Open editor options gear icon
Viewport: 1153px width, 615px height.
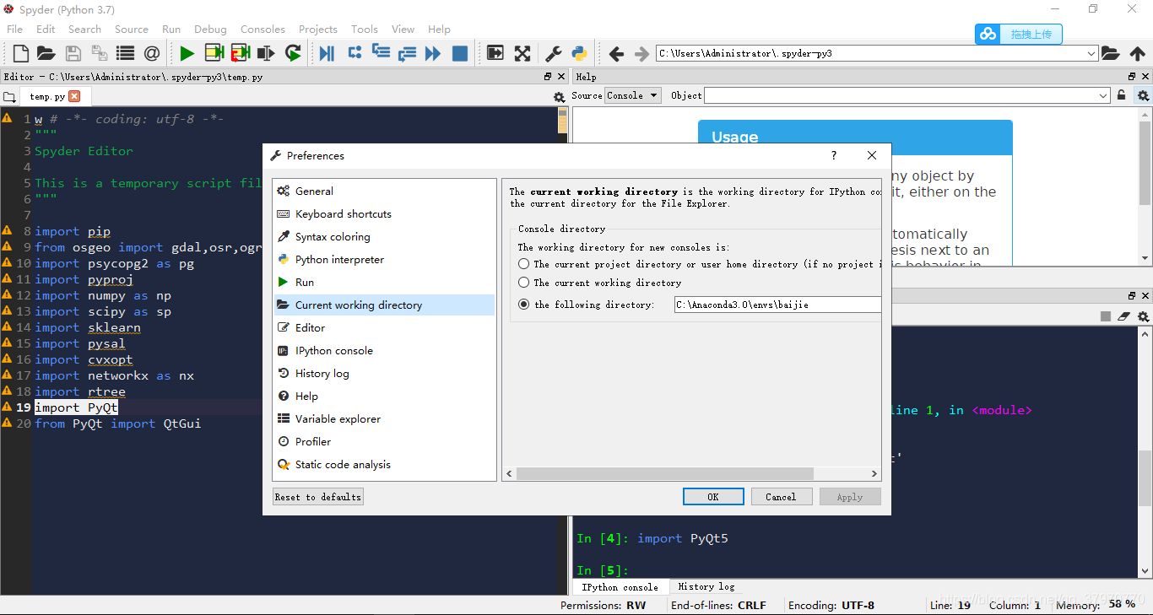[x=559, y=97]
